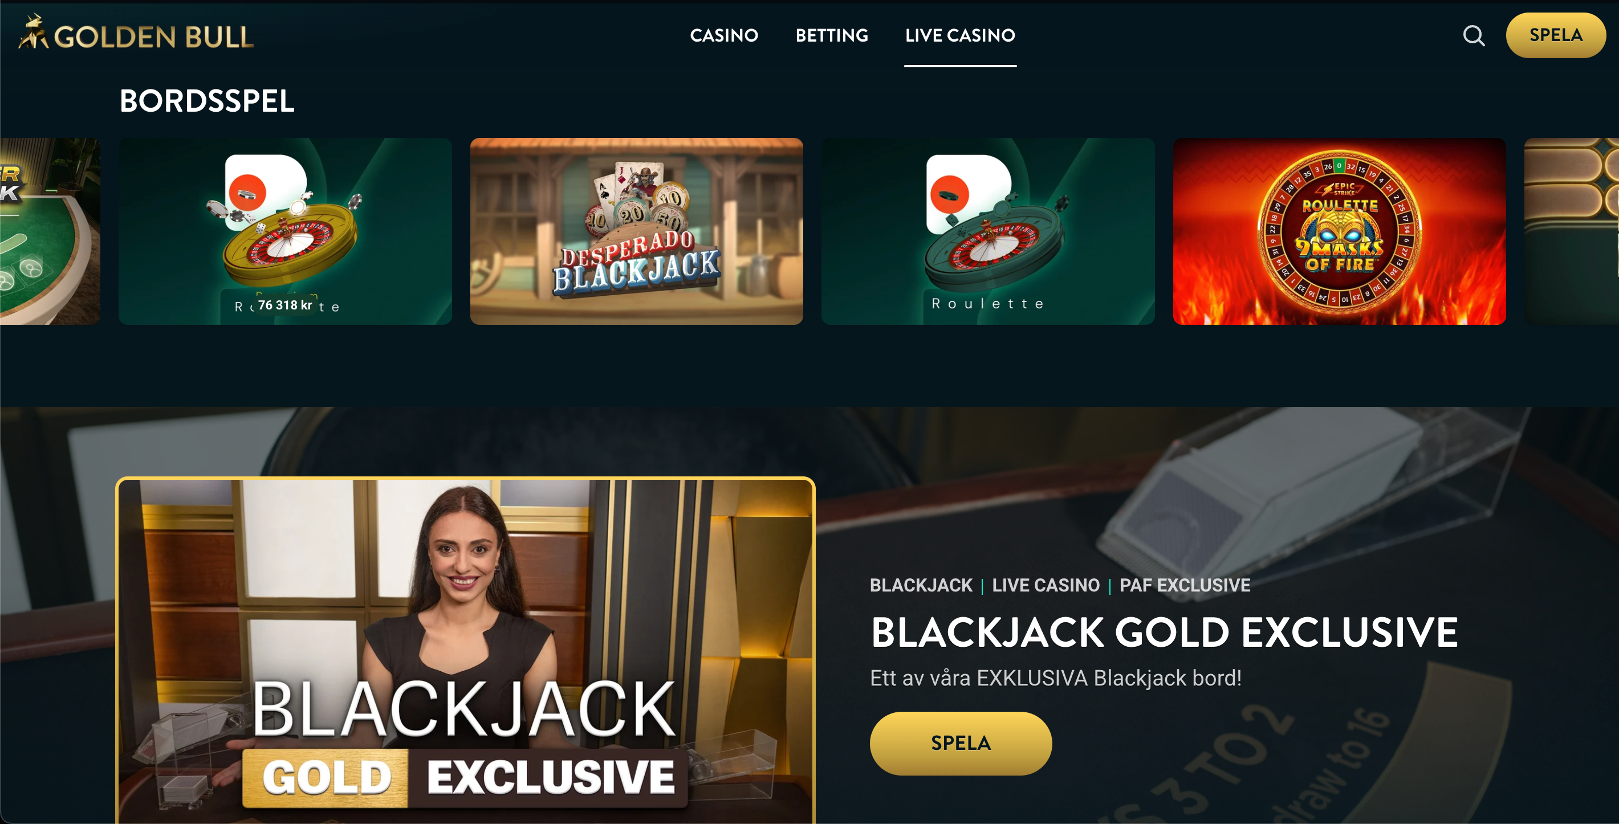Click the PAF EXCLUSIVE tag
Screen dimensions: 1619x824
pos(1184,585)
